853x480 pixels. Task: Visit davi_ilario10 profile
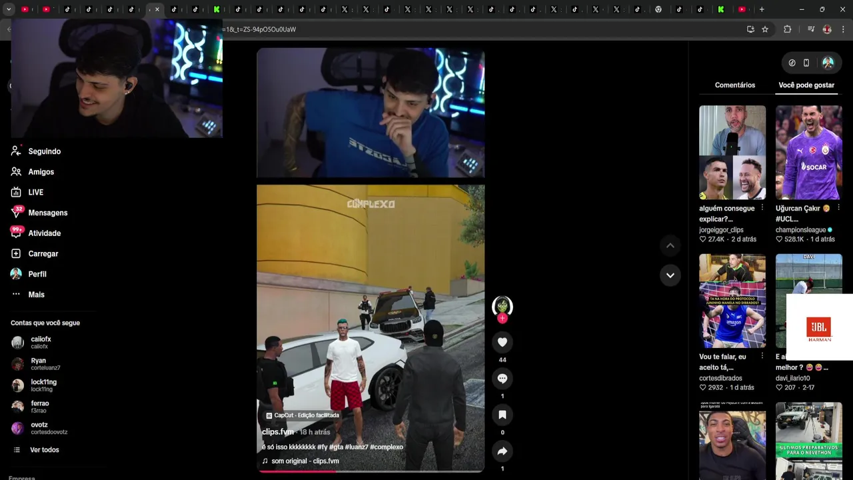[792, 379]
